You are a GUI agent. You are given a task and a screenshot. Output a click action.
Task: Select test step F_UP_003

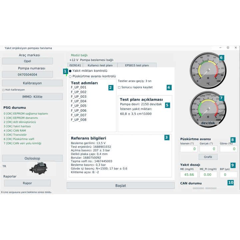(x=79, y=97)
